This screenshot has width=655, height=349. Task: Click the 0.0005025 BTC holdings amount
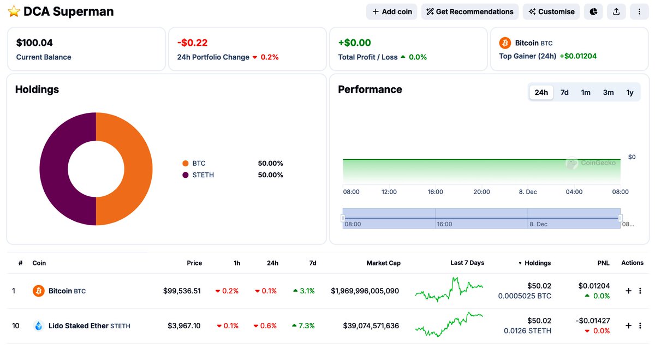pyautogui.click(x=525, y=296)
